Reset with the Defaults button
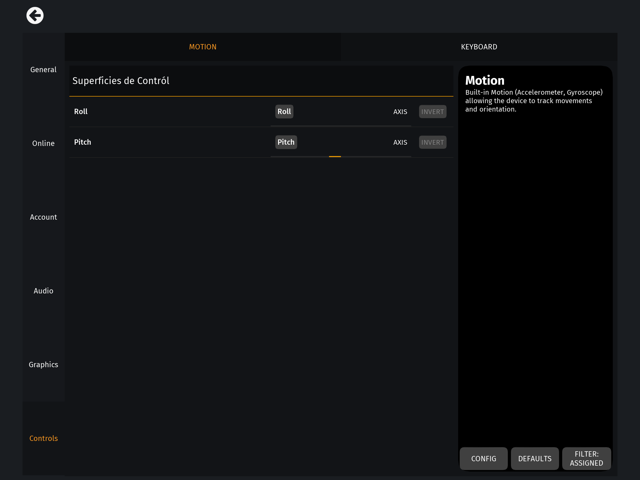 pos(534,458)
